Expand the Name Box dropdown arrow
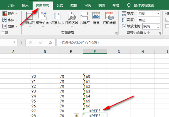This screenshot has height=117, width=169. click(14, 42)
